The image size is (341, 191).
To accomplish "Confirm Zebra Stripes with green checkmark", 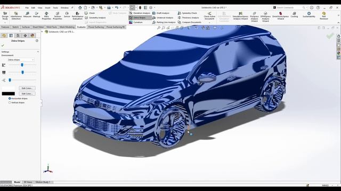I will (3, 46).
